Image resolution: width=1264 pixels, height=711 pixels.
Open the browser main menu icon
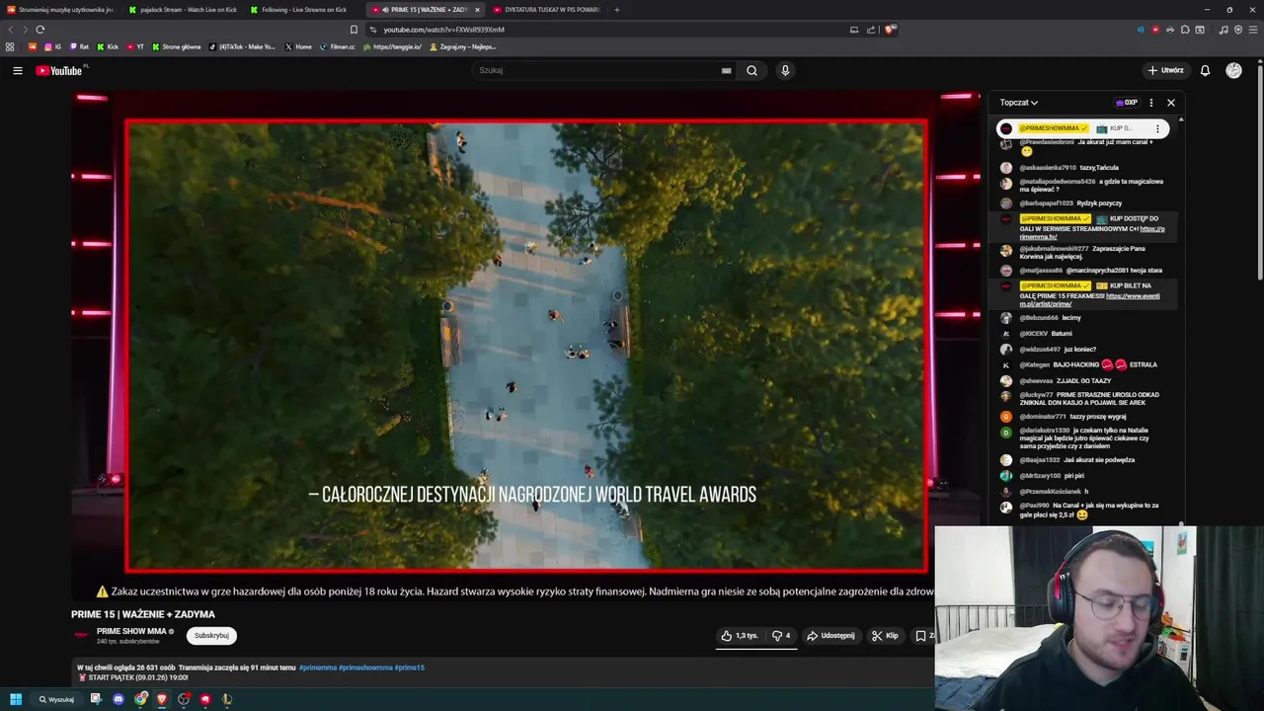click(1253, 30)
